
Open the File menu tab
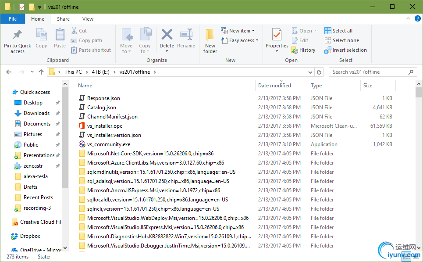coord(13,19)
